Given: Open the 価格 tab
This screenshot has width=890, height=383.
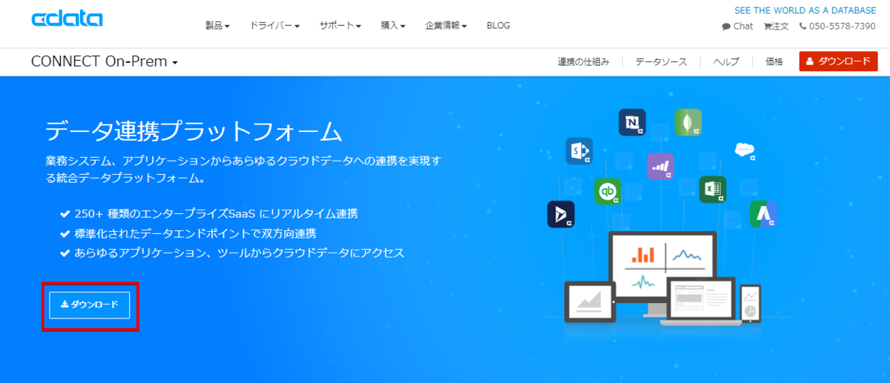Looking at the screenshot, I should (774, 61).
